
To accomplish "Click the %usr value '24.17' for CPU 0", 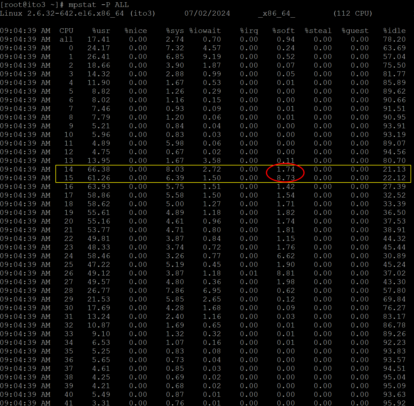I will [99, 48].
